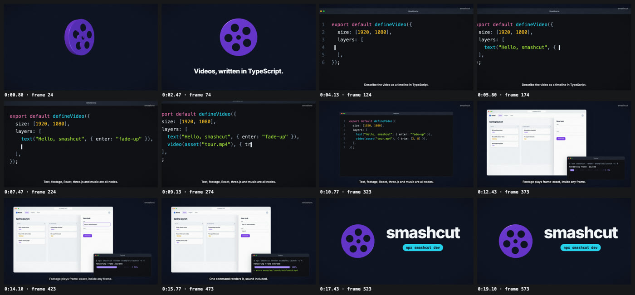Open the frame 124 thumbnail with the empty layers array

(396, 47)
